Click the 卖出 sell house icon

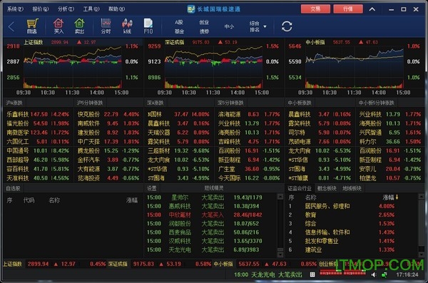[79, 26]
